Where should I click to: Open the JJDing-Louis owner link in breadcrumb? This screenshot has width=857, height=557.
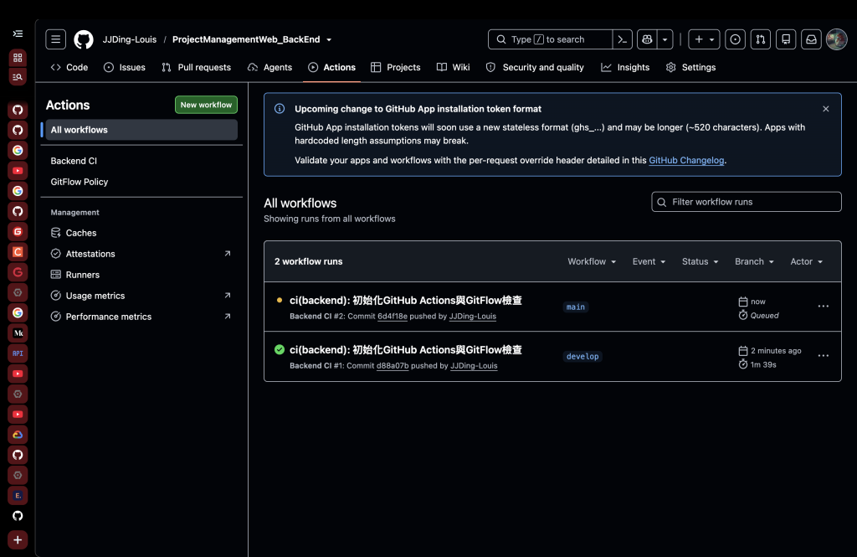(x=130, y=39)
